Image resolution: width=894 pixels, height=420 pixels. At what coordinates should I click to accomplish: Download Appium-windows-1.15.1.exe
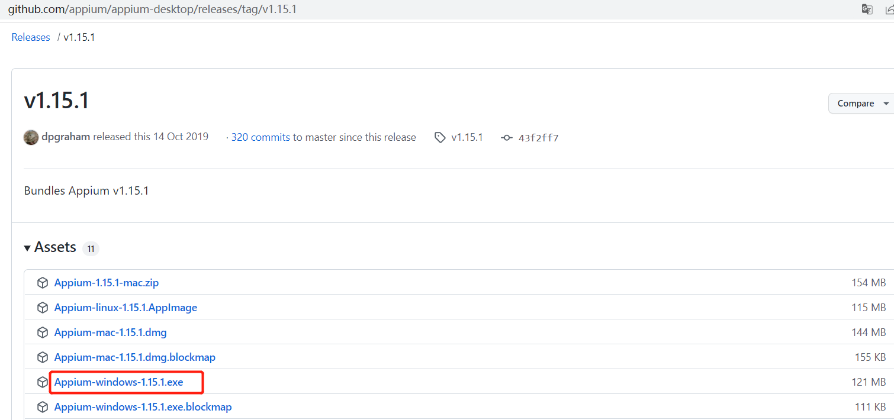pos(119,382)
